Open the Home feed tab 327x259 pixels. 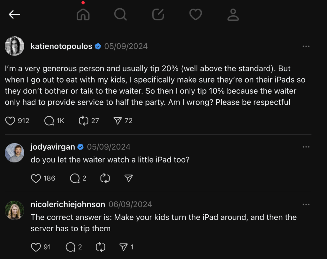tap(83, 14)
